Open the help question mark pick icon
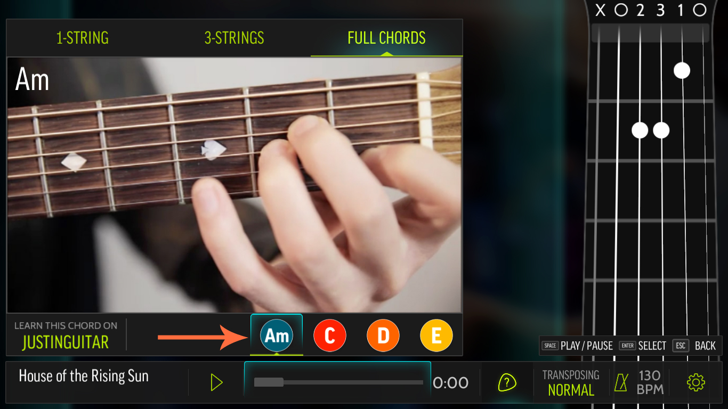Screen dimensions: 728x409 coord(507,382)
